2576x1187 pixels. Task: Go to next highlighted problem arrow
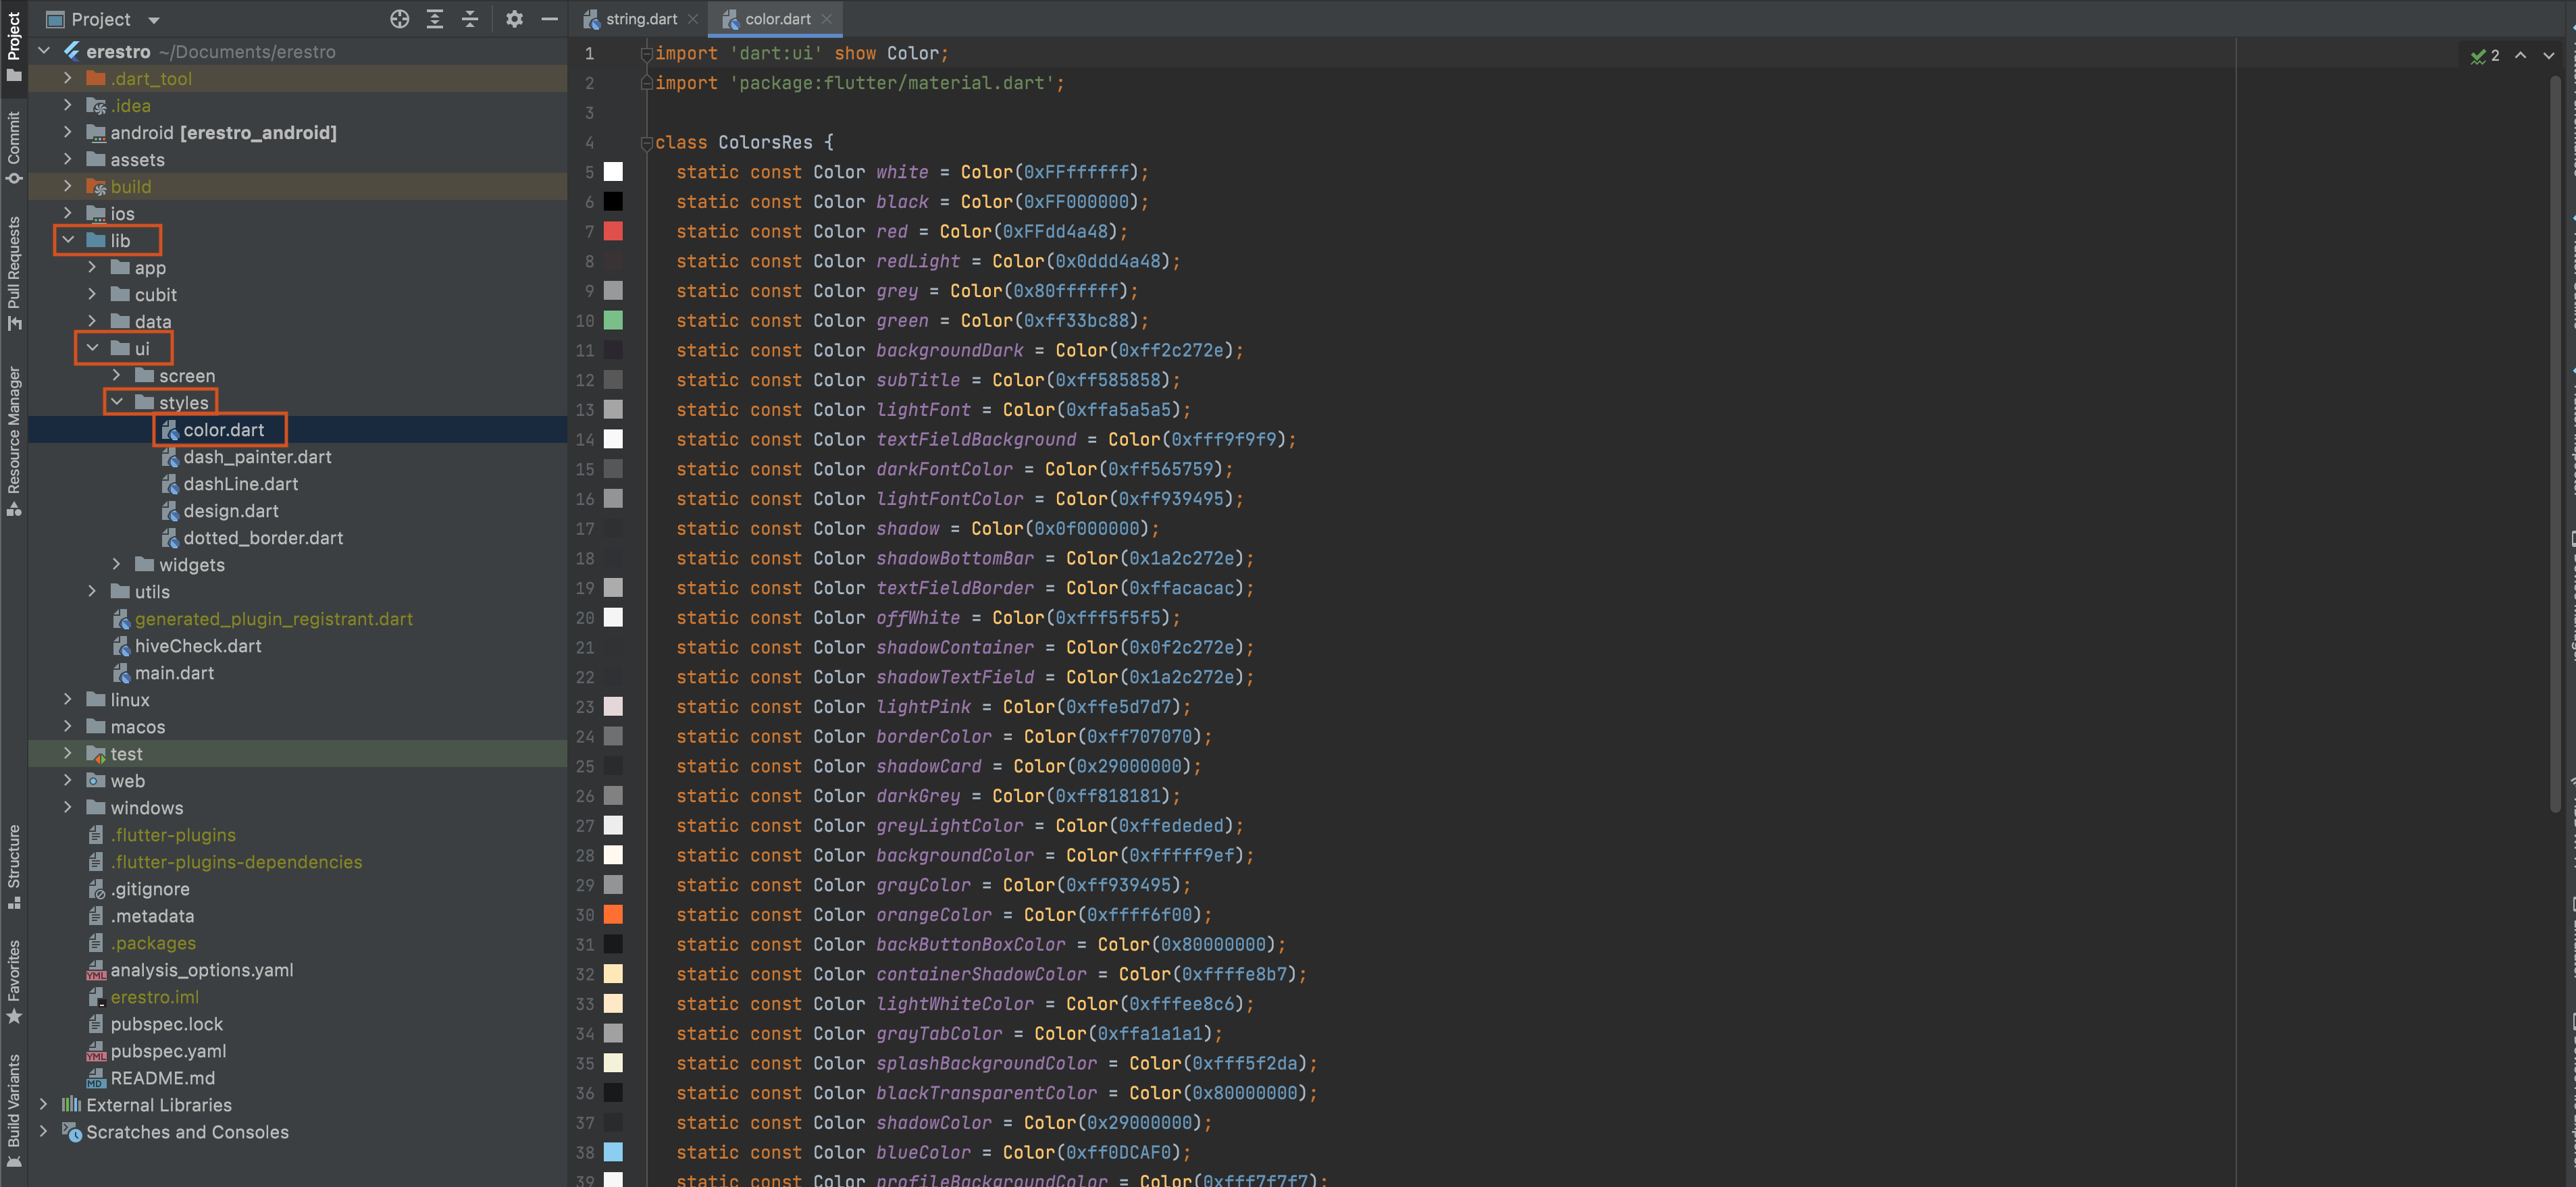2548,56
